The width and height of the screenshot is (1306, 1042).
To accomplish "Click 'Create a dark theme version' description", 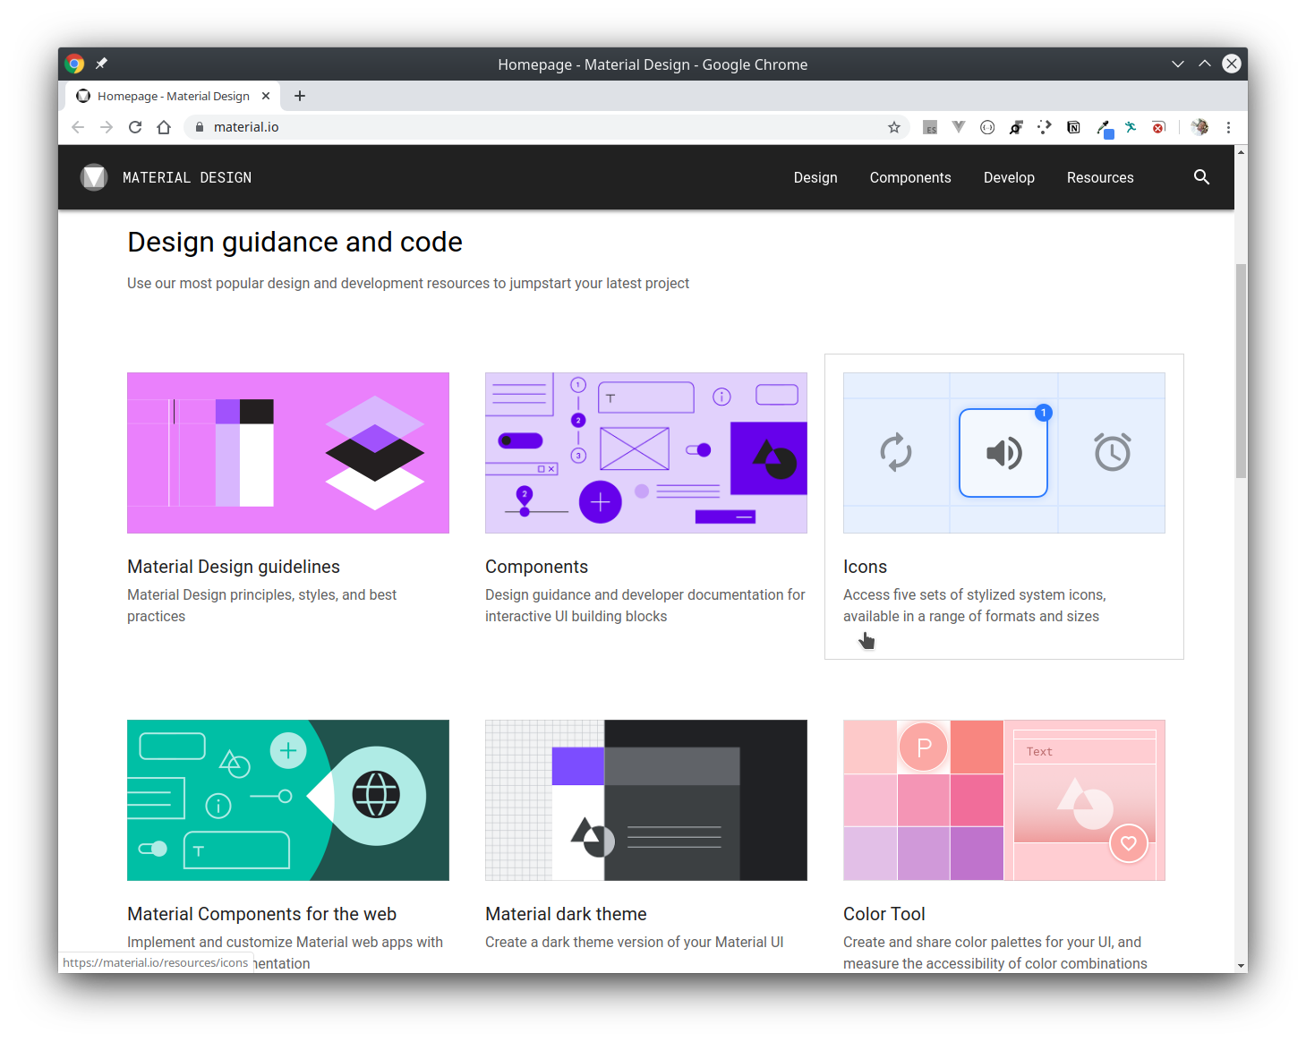I will click(x=634, y=942).
